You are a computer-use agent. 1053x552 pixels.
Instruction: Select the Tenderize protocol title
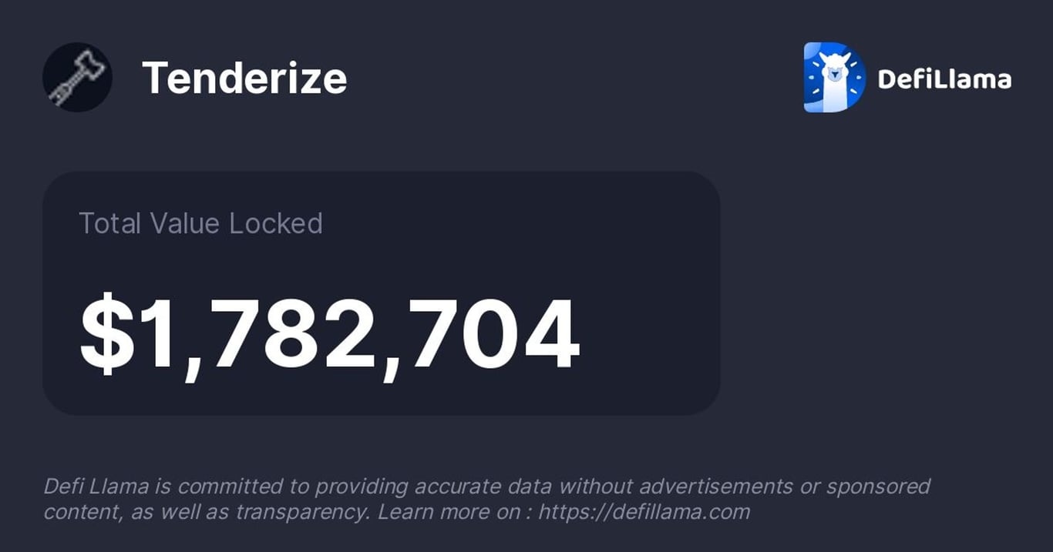(244, 79)
